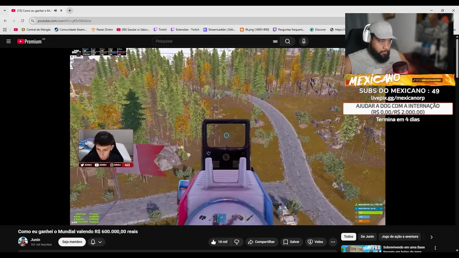Open a new browser tab
This screenshot has height=258, width=459.
click(70, 11)
